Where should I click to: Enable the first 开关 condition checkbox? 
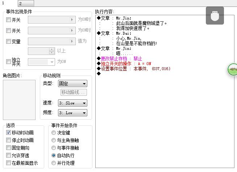pyautogui.click(x=8, y=20)
